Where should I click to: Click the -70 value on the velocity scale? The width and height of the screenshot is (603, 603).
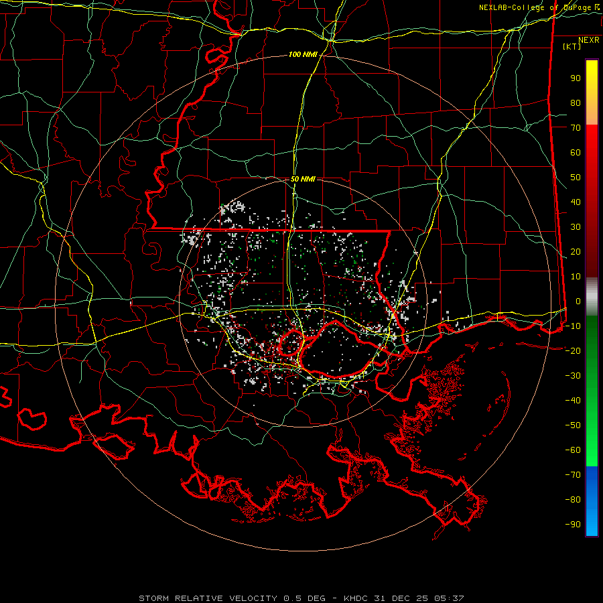pyautogui.click(x=573, y=474)
